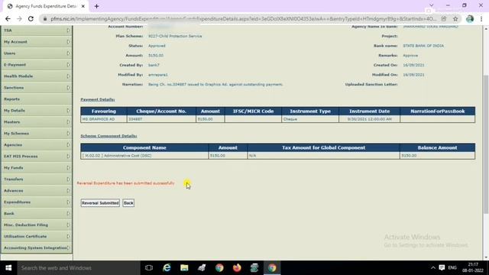489x275 pixels.
Task: Click the browser forward arrow
Action: (19, 18)
